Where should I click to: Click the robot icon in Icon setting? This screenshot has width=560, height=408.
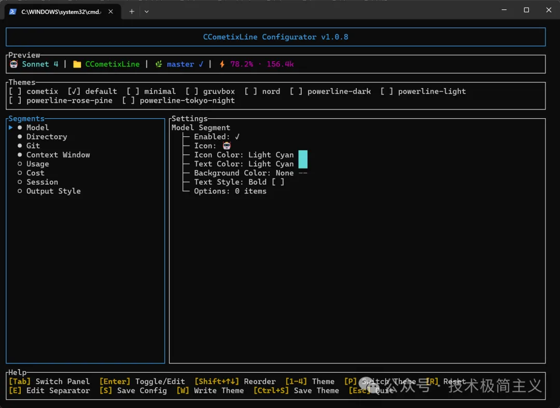pyautogui.click(x=227, y=146)
